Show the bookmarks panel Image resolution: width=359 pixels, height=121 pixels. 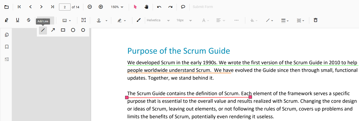pos(7,47)
